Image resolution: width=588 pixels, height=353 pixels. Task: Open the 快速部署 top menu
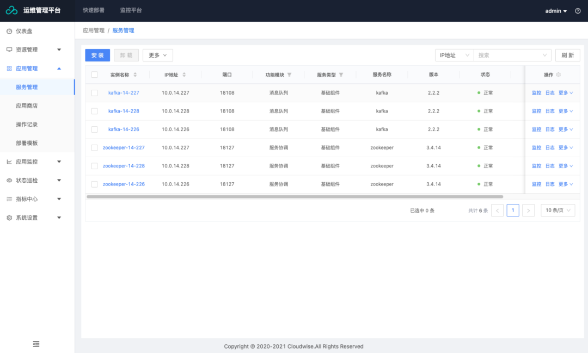(x=94, y=10)
